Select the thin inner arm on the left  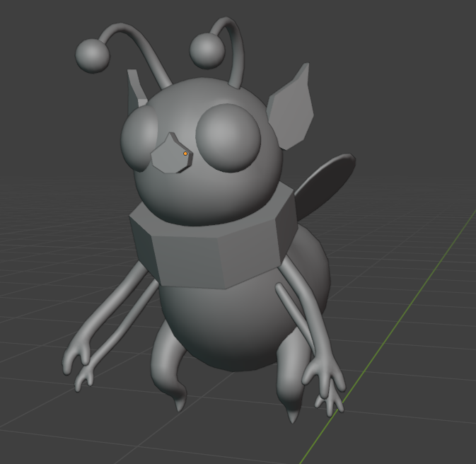point(122,331)
